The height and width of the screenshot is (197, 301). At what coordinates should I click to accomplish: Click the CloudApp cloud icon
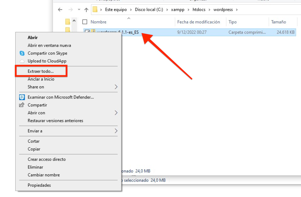click(x=22, y=61)
